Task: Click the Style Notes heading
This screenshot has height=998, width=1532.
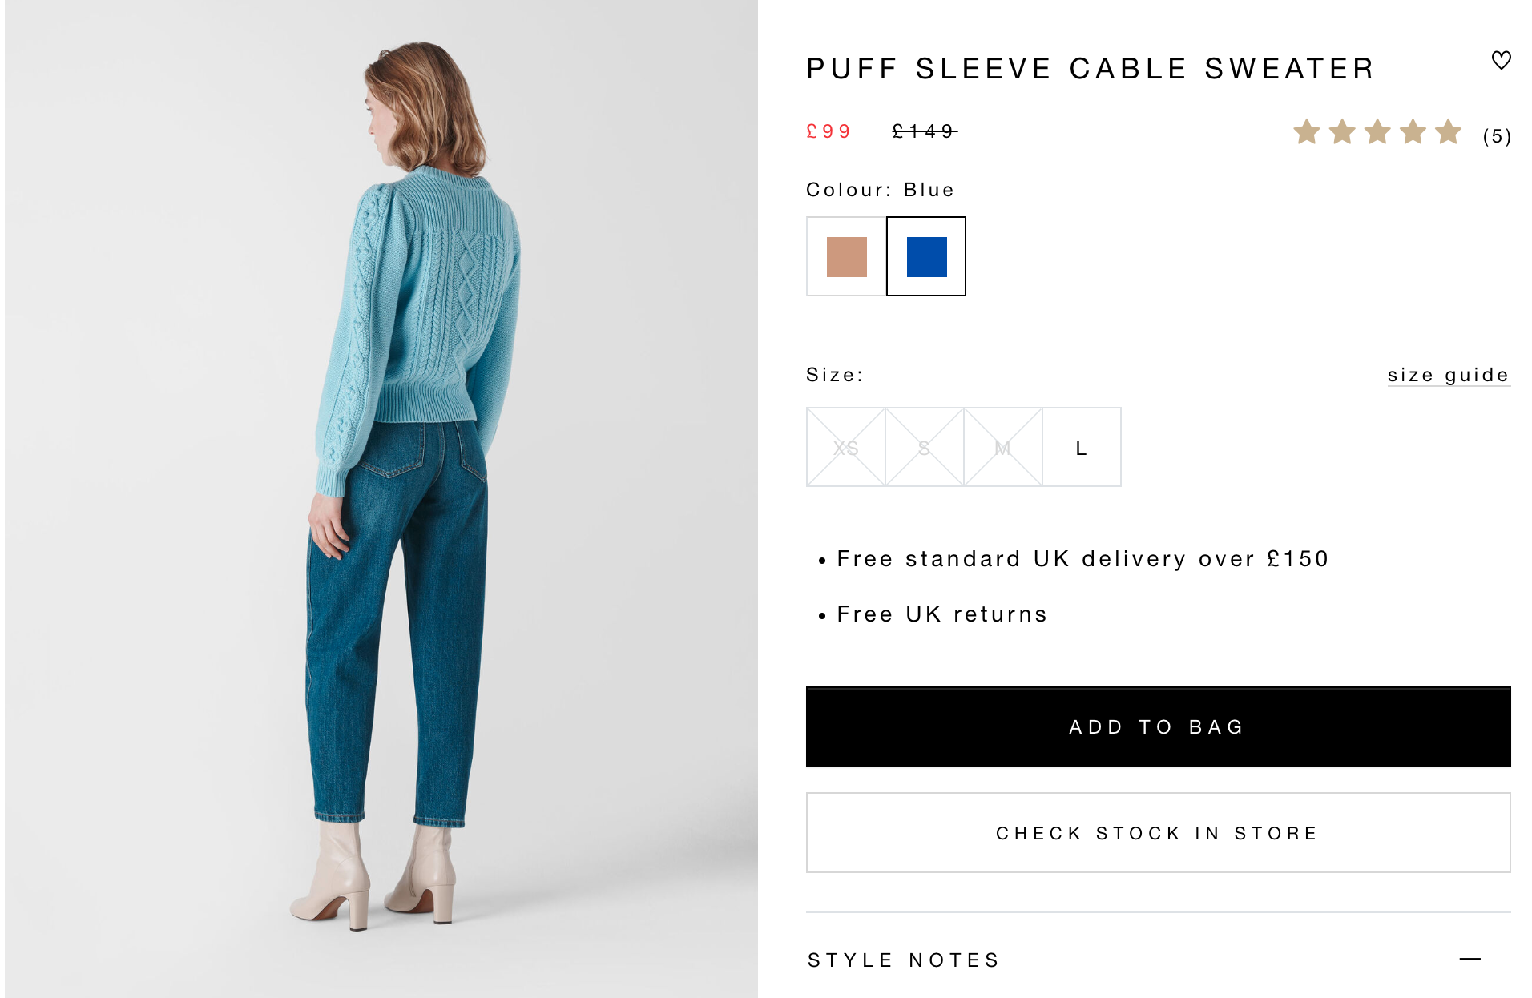Action: [x=904, y=960]
